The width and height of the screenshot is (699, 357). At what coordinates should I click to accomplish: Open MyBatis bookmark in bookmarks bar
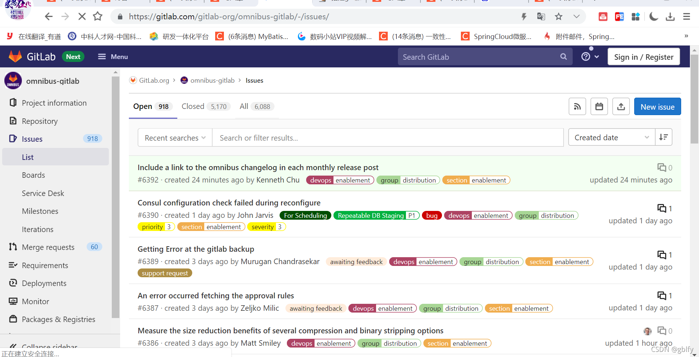[252, 36]
